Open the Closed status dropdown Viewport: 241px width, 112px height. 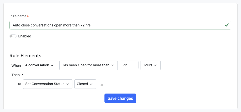point(85,84)
